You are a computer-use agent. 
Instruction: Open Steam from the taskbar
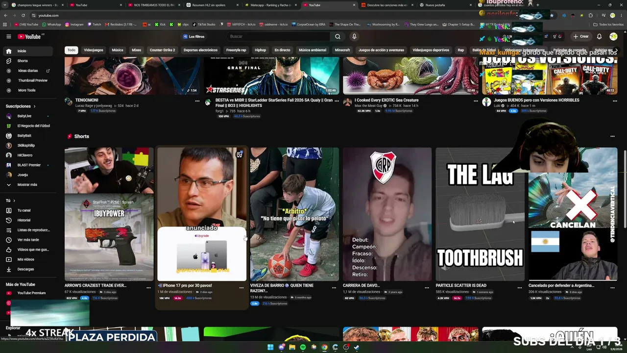tap(357, 348)
